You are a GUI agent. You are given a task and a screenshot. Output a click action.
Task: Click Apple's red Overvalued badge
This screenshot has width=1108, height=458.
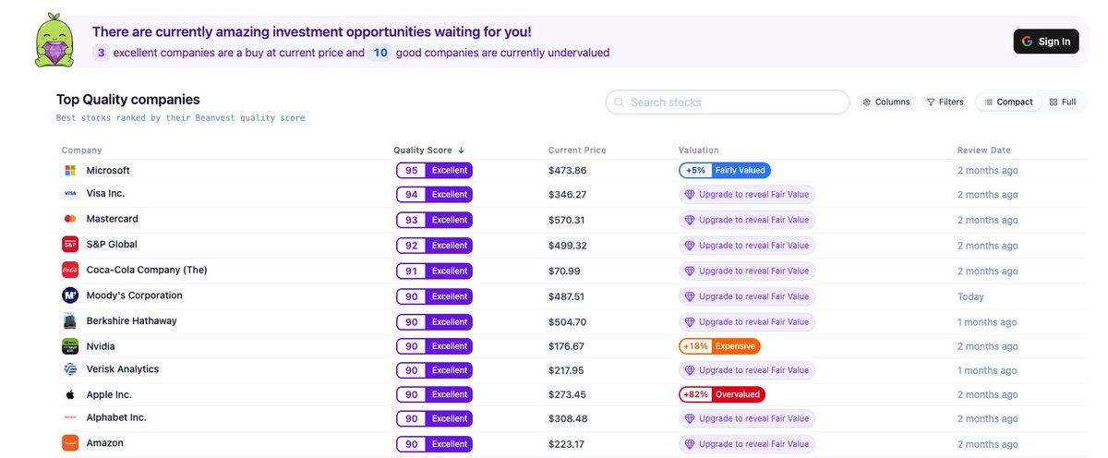point(722,394)
